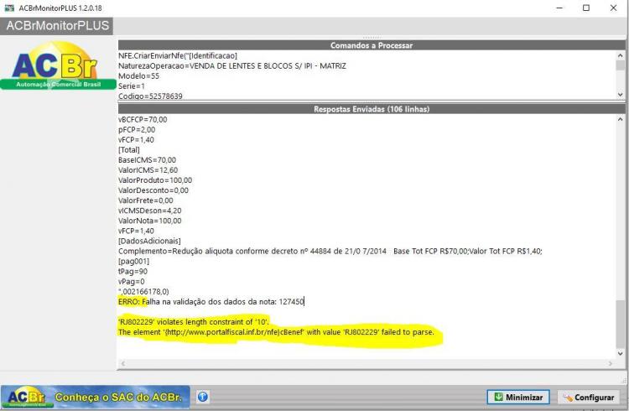The image size is (629, 411).
Task: Click the NaturezaOperacao line in commands list
Action: (x=231, y=65)
